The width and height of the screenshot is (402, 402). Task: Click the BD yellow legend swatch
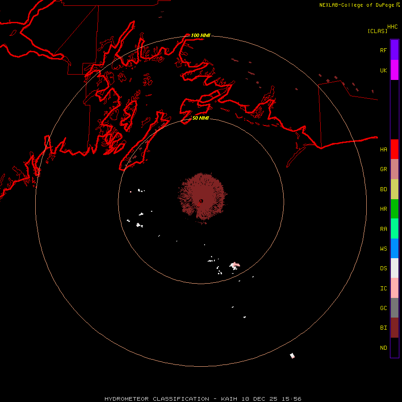pos(394,189)
